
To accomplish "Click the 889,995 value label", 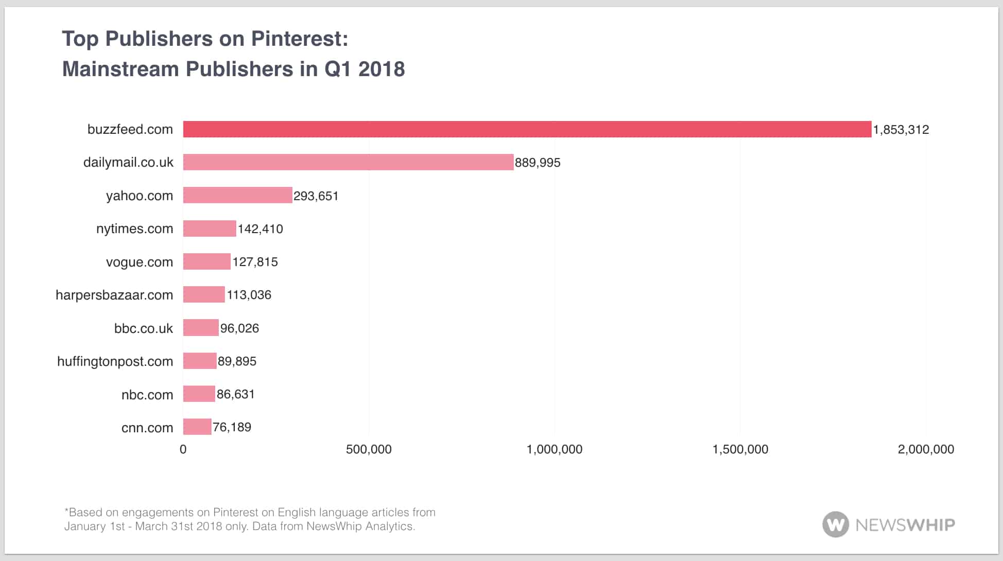I will coord(538,163).
